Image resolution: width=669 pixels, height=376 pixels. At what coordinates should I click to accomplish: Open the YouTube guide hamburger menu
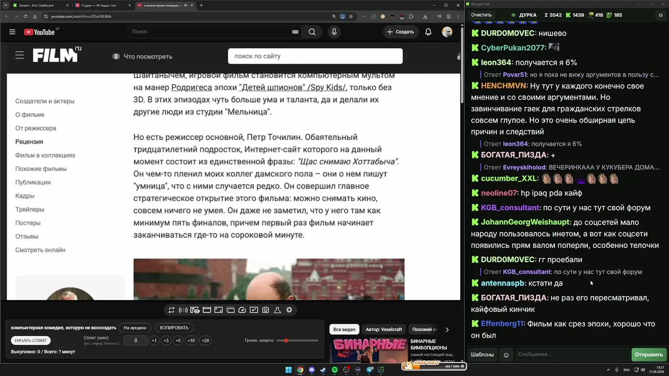tap(12, 32)
